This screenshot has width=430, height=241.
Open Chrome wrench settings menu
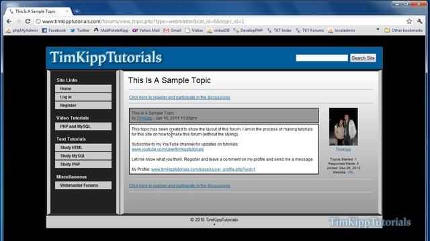[419, 21]
